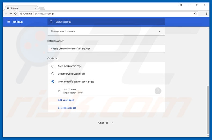
Task: Click the http://search14.co/ URL text
Action: (x=73, y=93)
